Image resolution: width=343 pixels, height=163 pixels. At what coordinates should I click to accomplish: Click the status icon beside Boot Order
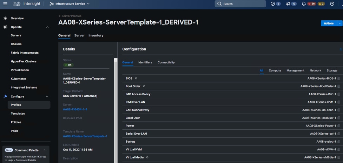144,86
